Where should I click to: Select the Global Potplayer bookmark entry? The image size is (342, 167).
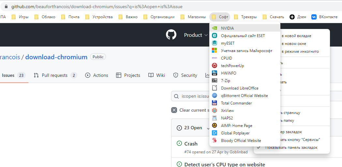[245, 133]
